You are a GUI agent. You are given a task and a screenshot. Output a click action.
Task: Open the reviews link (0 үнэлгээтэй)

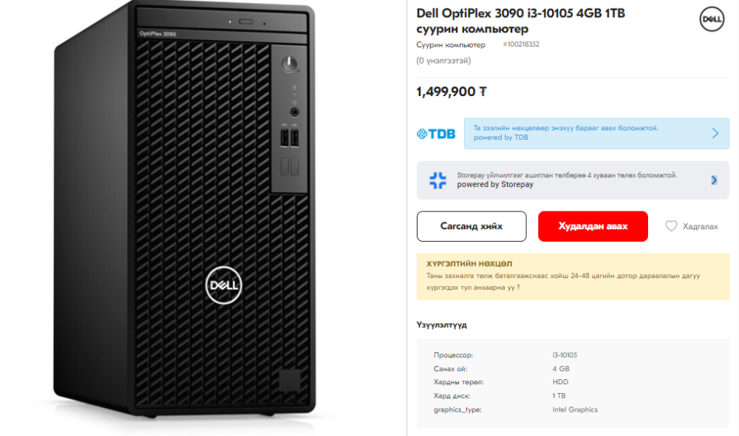(x=443, y=61)
